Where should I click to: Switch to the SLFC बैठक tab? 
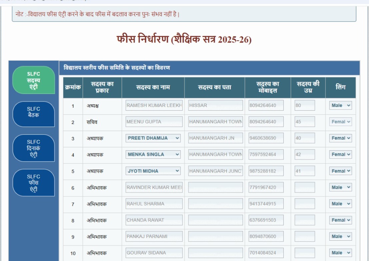click(x=33, y=114)
